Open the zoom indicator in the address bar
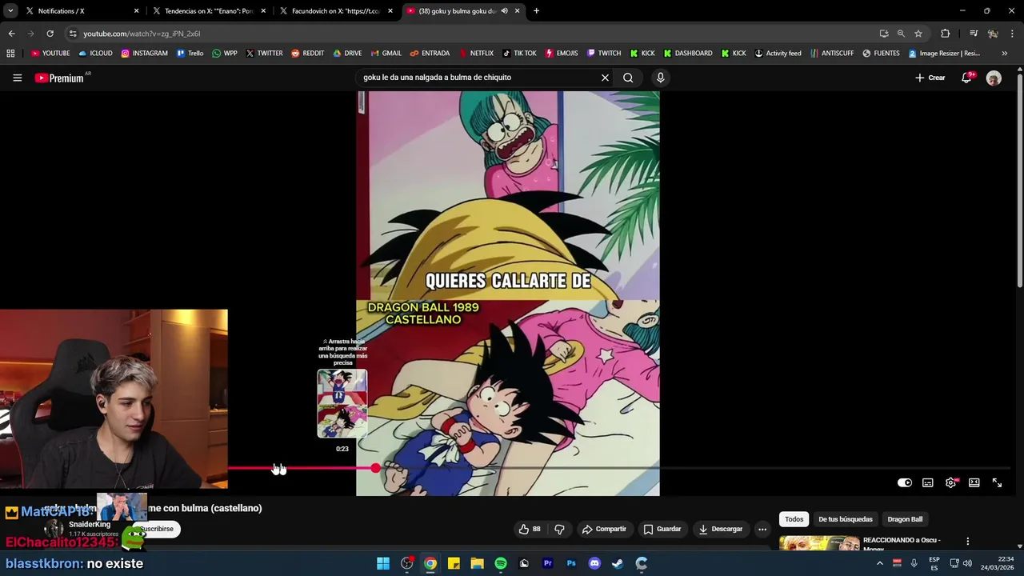The width and height of the screenshot is (1024, 576). [x=901, y=34]
